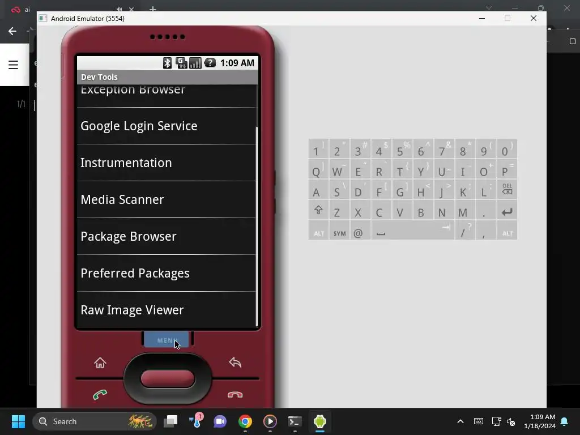Click the browser back arrow
The width and height of the screenshot is (580, 435).
[12, 31]
